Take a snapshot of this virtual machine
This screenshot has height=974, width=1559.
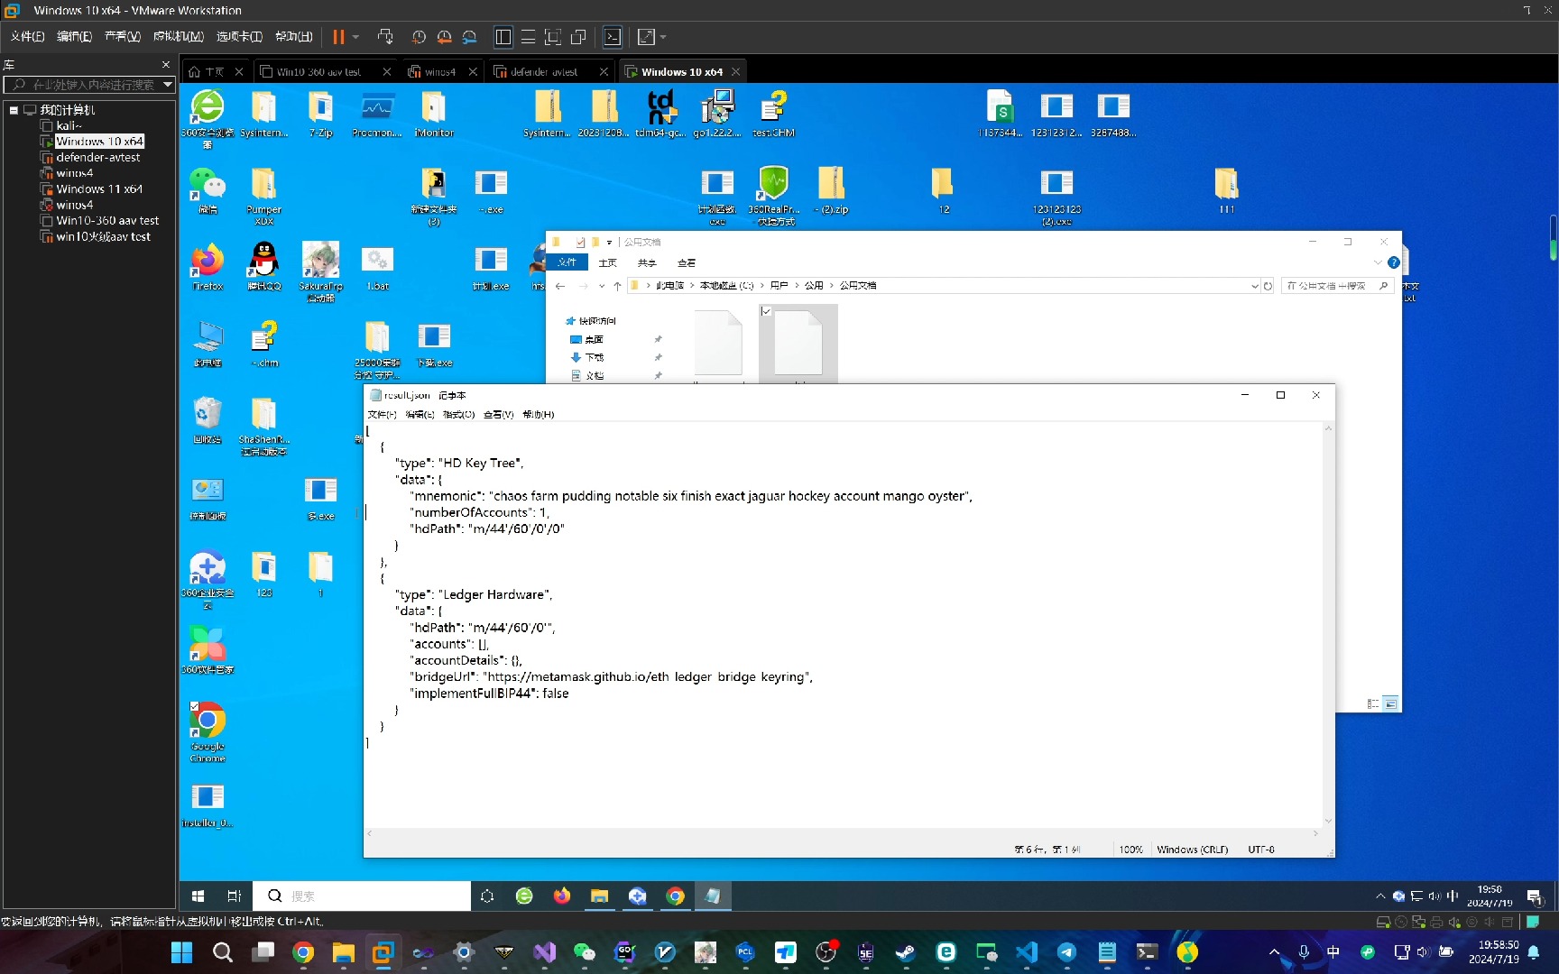(x=419, y=37)
